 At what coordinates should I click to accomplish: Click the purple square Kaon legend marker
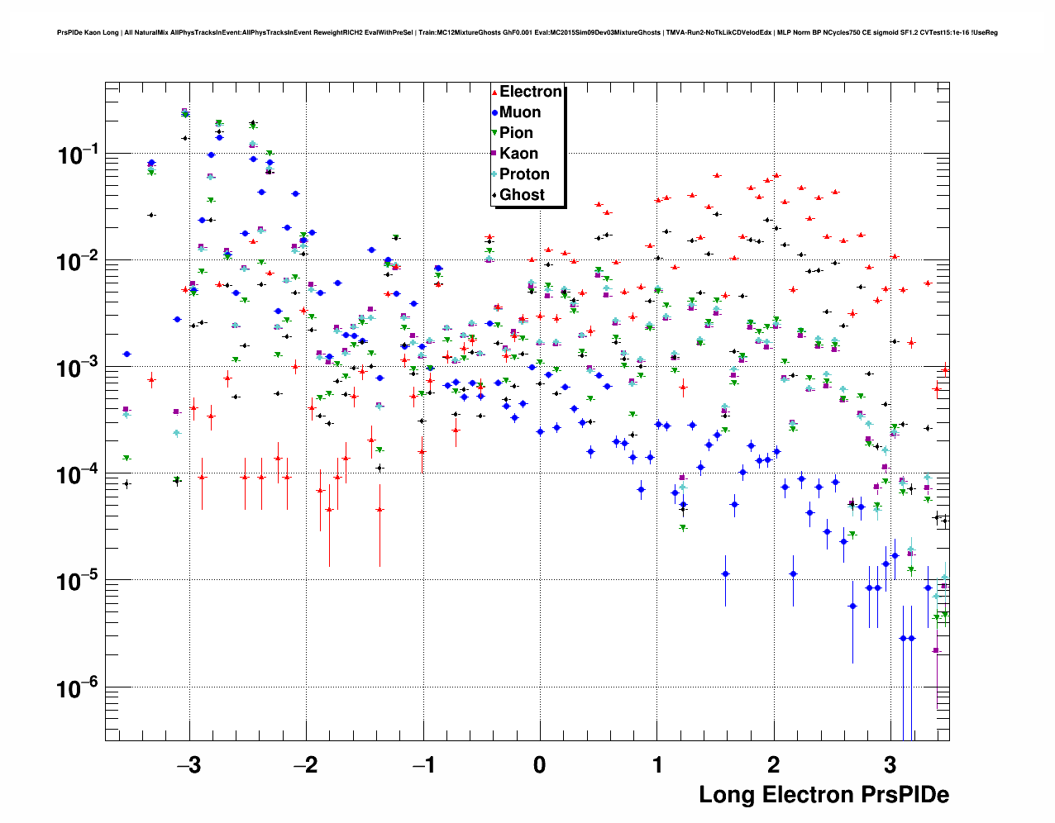pos(494,154)
